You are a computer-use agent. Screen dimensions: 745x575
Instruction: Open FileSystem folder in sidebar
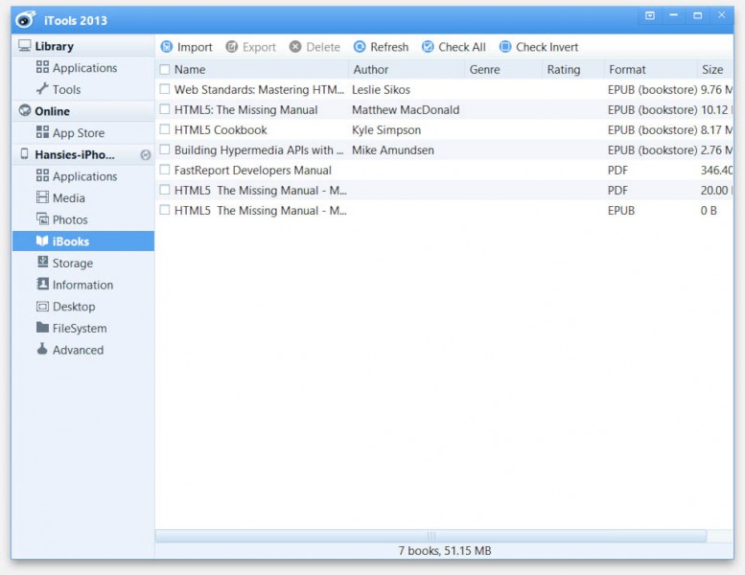pyautogui.click(x=42, y=328)
